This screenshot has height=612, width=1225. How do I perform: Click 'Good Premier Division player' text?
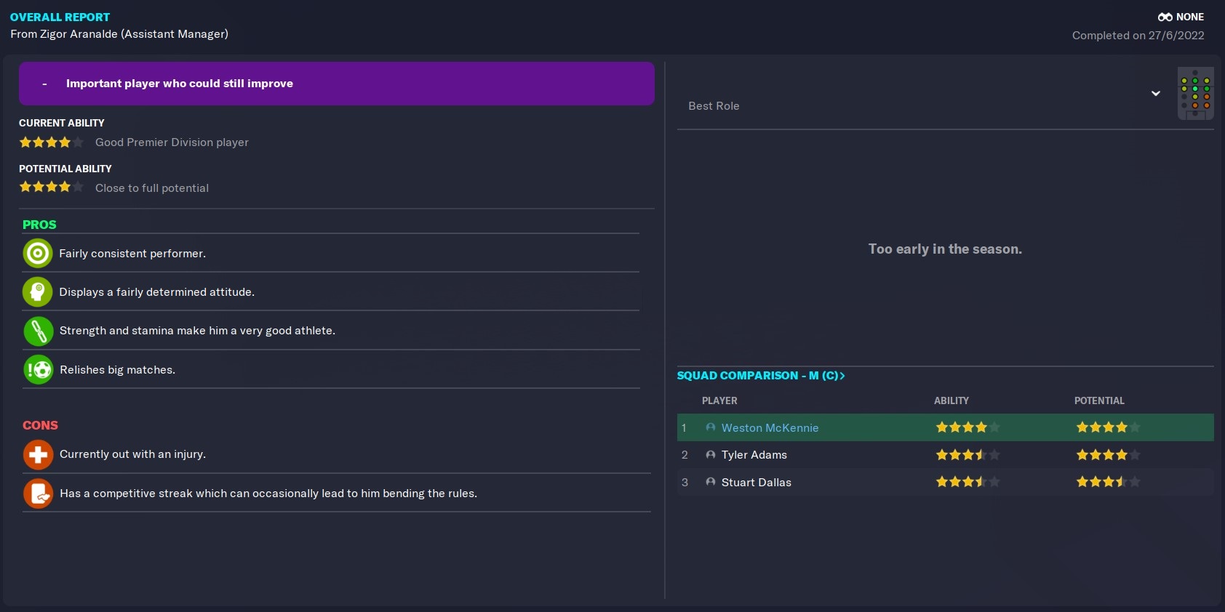point(172,142)
